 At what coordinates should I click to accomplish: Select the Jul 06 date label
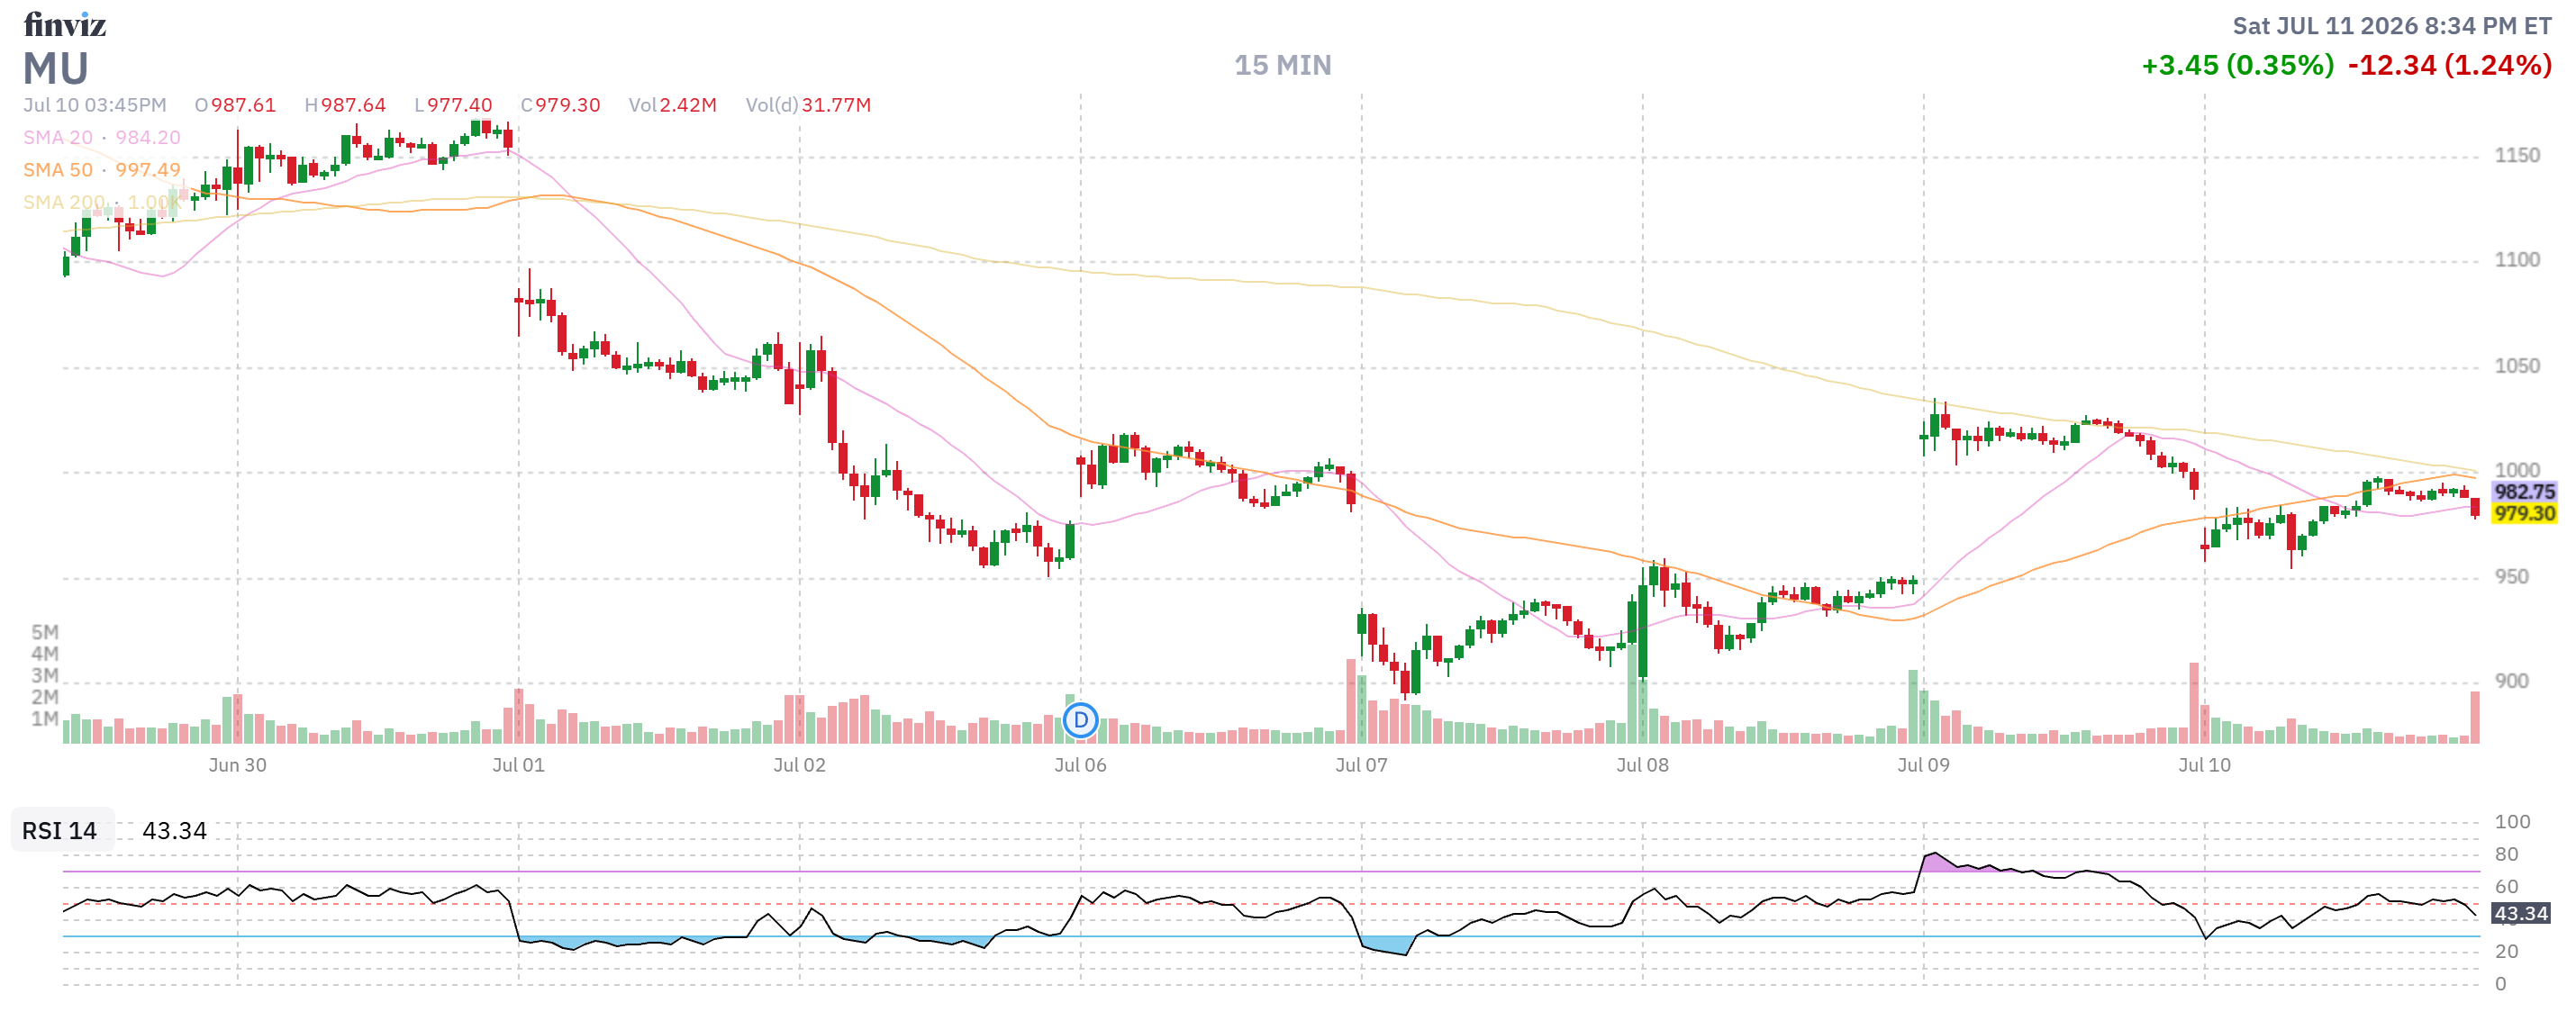pyautogui.click(x=1080, y=765)
